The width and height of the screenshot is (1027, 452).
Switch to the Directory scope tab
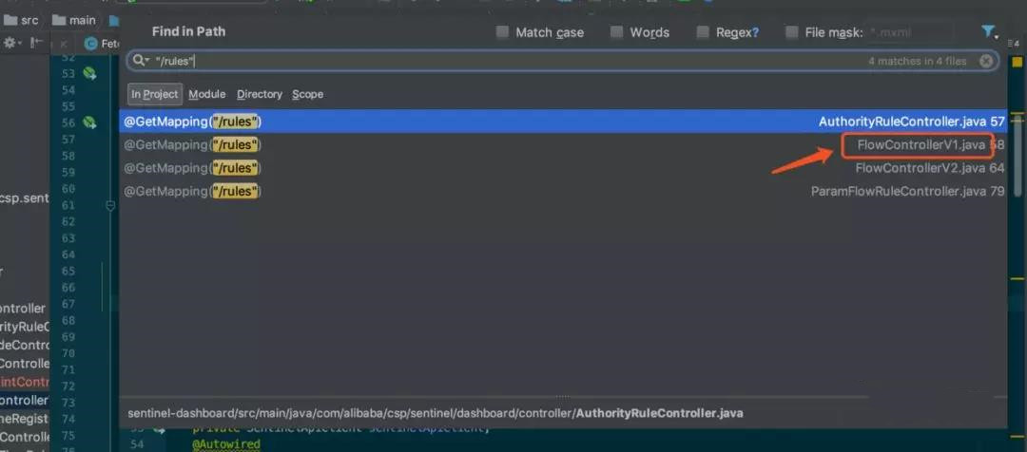[260, 94]
